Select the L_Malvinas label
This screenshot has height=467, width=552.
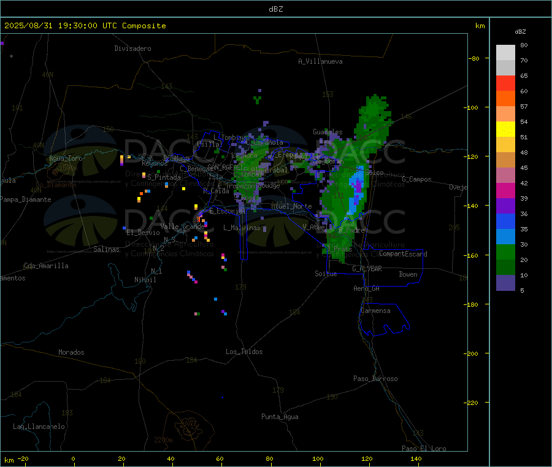click(x=242, y=228)
